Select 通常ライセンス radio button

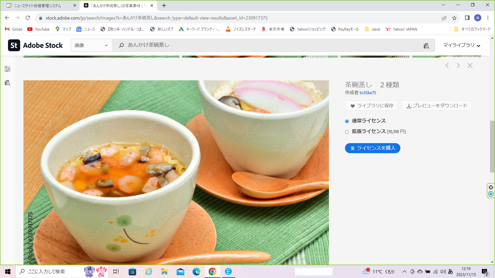point(347,121)
